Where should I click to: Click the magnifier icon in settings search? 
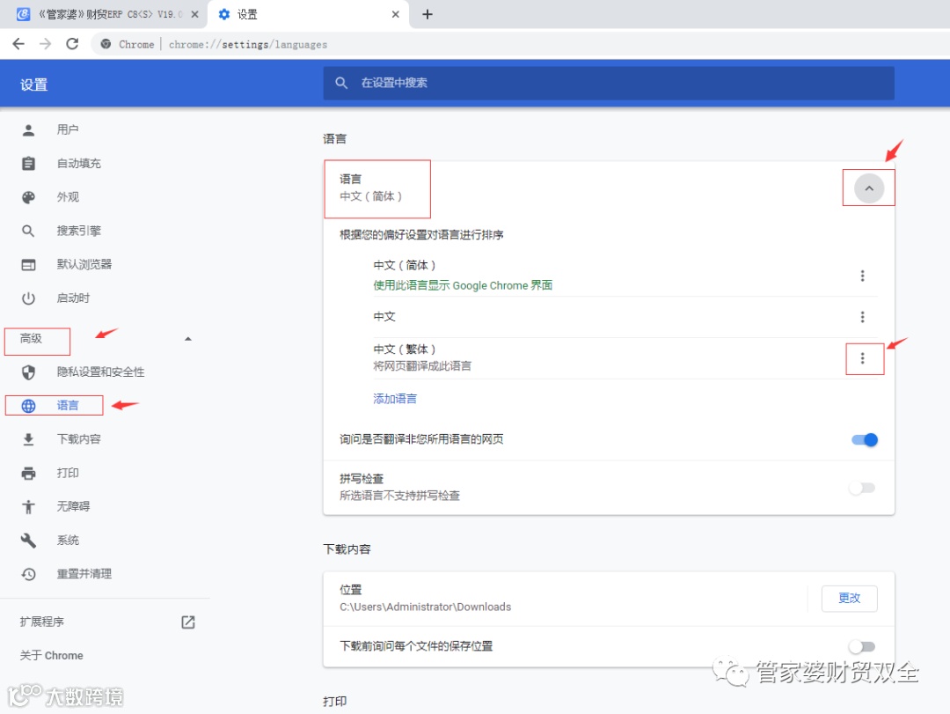[341, 83]
